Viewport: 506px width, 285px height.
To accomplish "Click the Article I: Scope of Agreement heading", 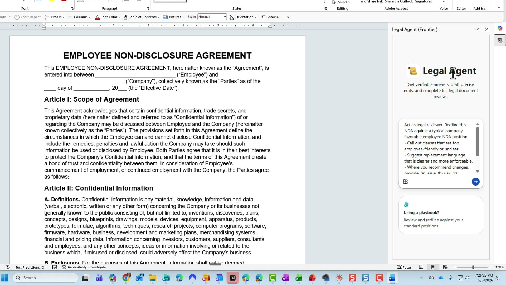I will pos(91,99).
